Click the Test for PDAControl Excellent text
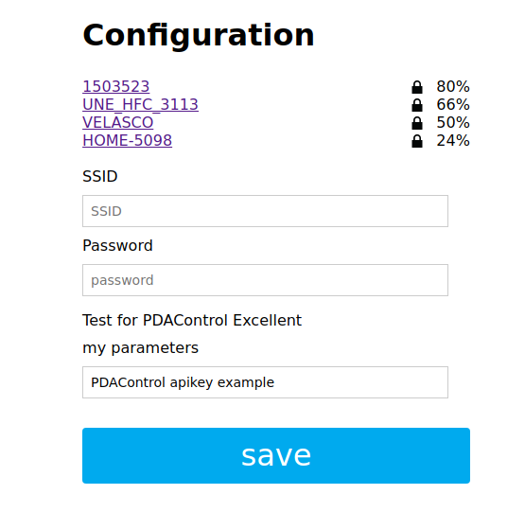525x512 pixels. click(x=192, y=320)
